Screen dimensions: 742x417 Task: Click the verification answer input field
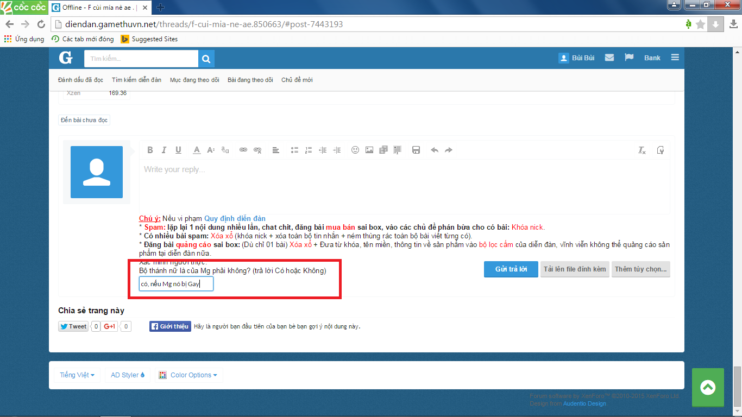pyautogui.click(x=176, y=285)
